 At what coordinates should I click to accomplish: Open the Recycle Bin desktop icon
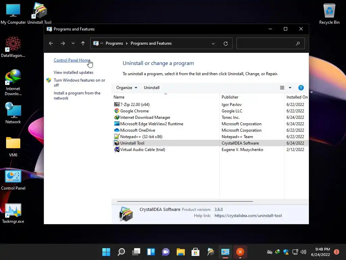click(329, 13)
